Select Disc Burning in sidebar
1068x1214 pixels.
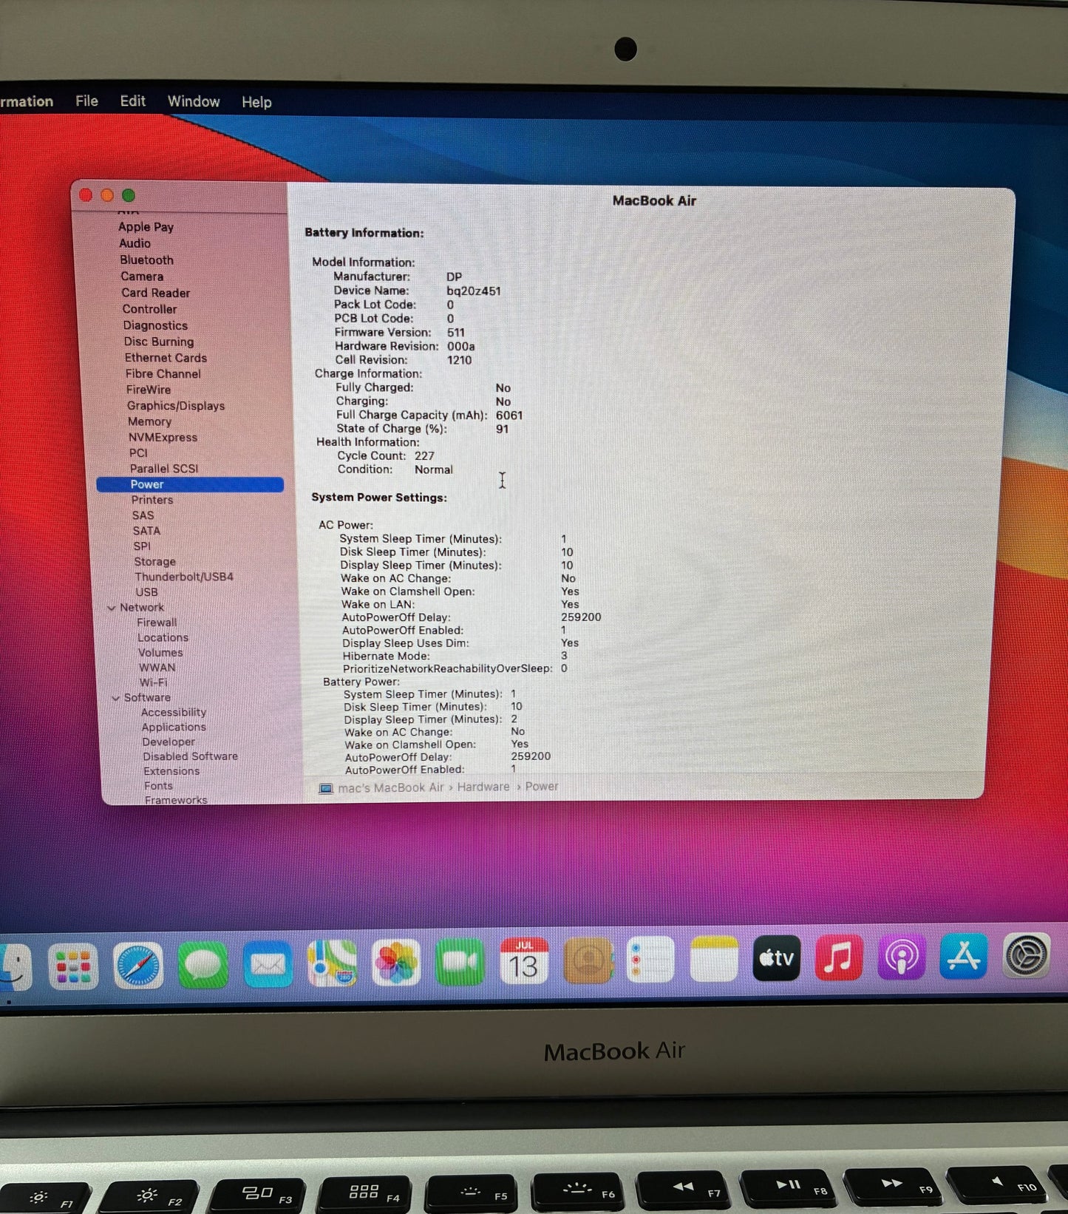159,342
